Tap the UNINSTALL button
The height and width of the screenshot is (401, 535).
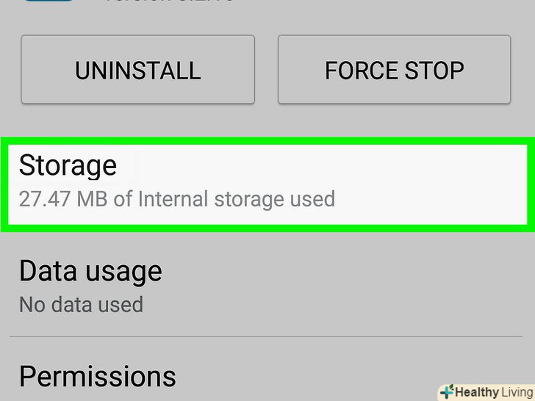[137, 70]
